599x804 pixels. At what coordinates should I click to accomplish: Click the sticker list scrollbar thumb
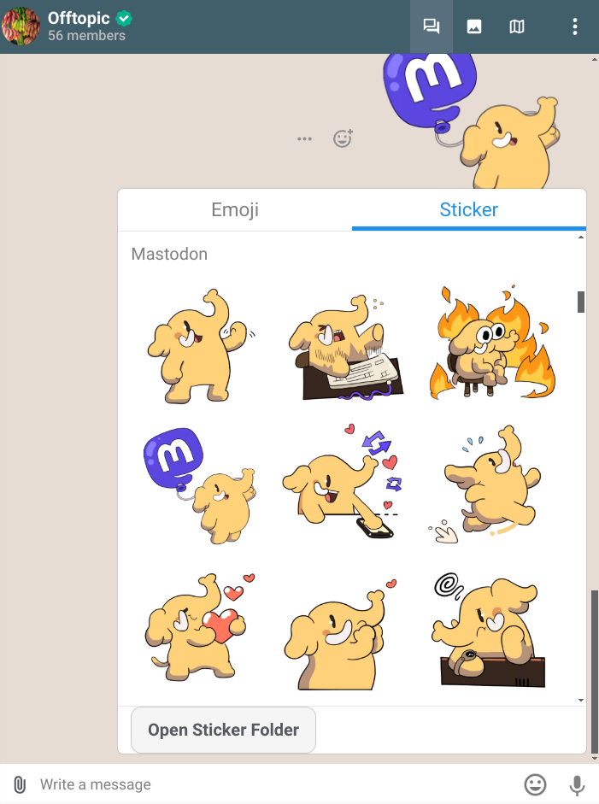[x=580, y=302]
